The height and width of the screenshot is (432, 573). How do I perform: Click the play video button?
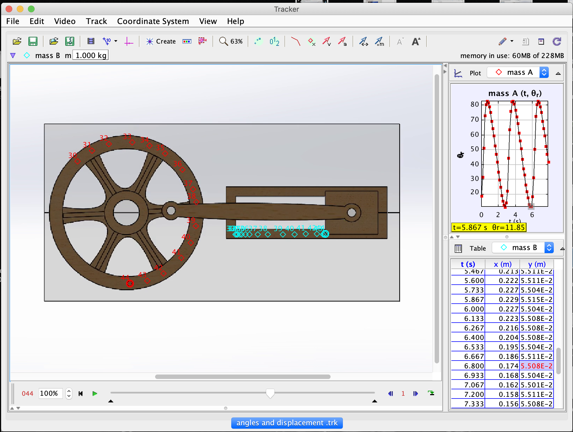[95, 393]
